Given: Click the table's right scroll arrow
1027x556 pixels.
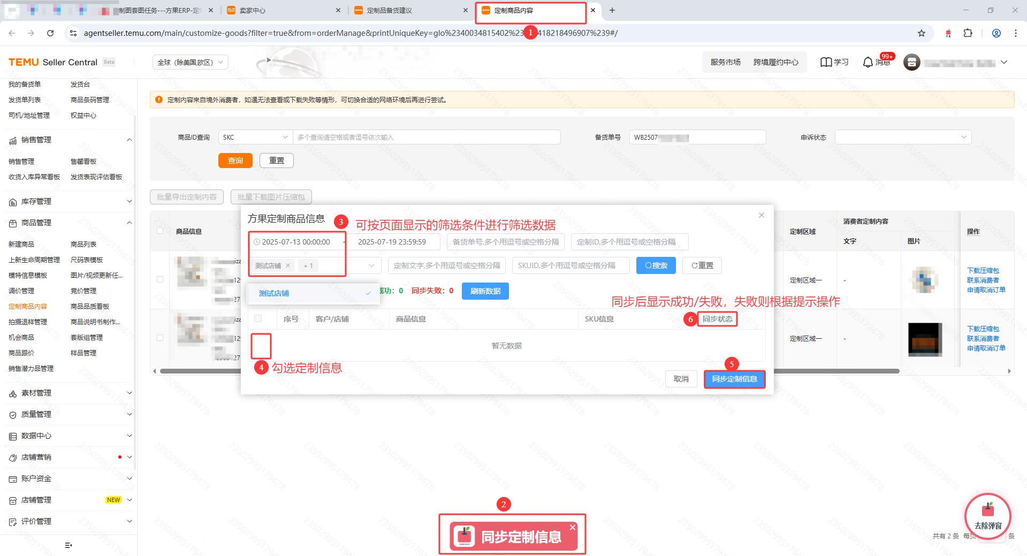Looking at the screenshot, I should (1009, 371).
